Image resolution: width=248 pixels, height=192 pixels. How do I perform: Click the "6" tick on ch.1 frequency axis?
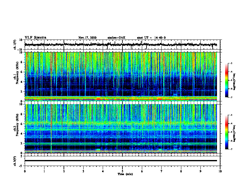[x=22, y=72]
